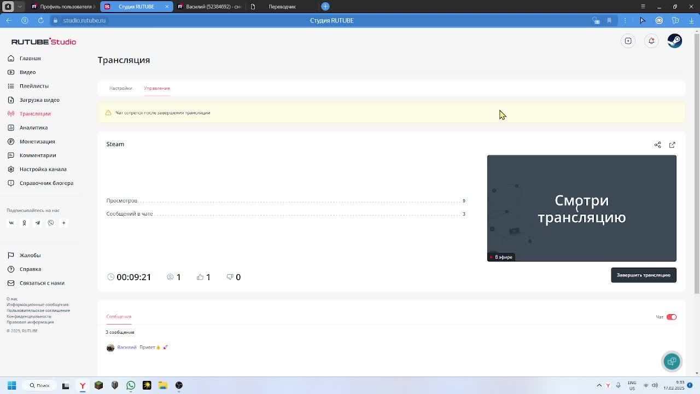
Task: Open notifications bell
Action: [x=651, y=41]
